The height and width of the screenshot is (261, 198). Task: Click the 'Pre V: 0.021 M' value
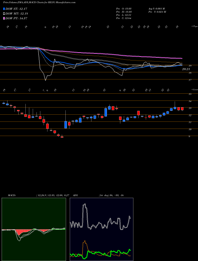coord(157,12)
